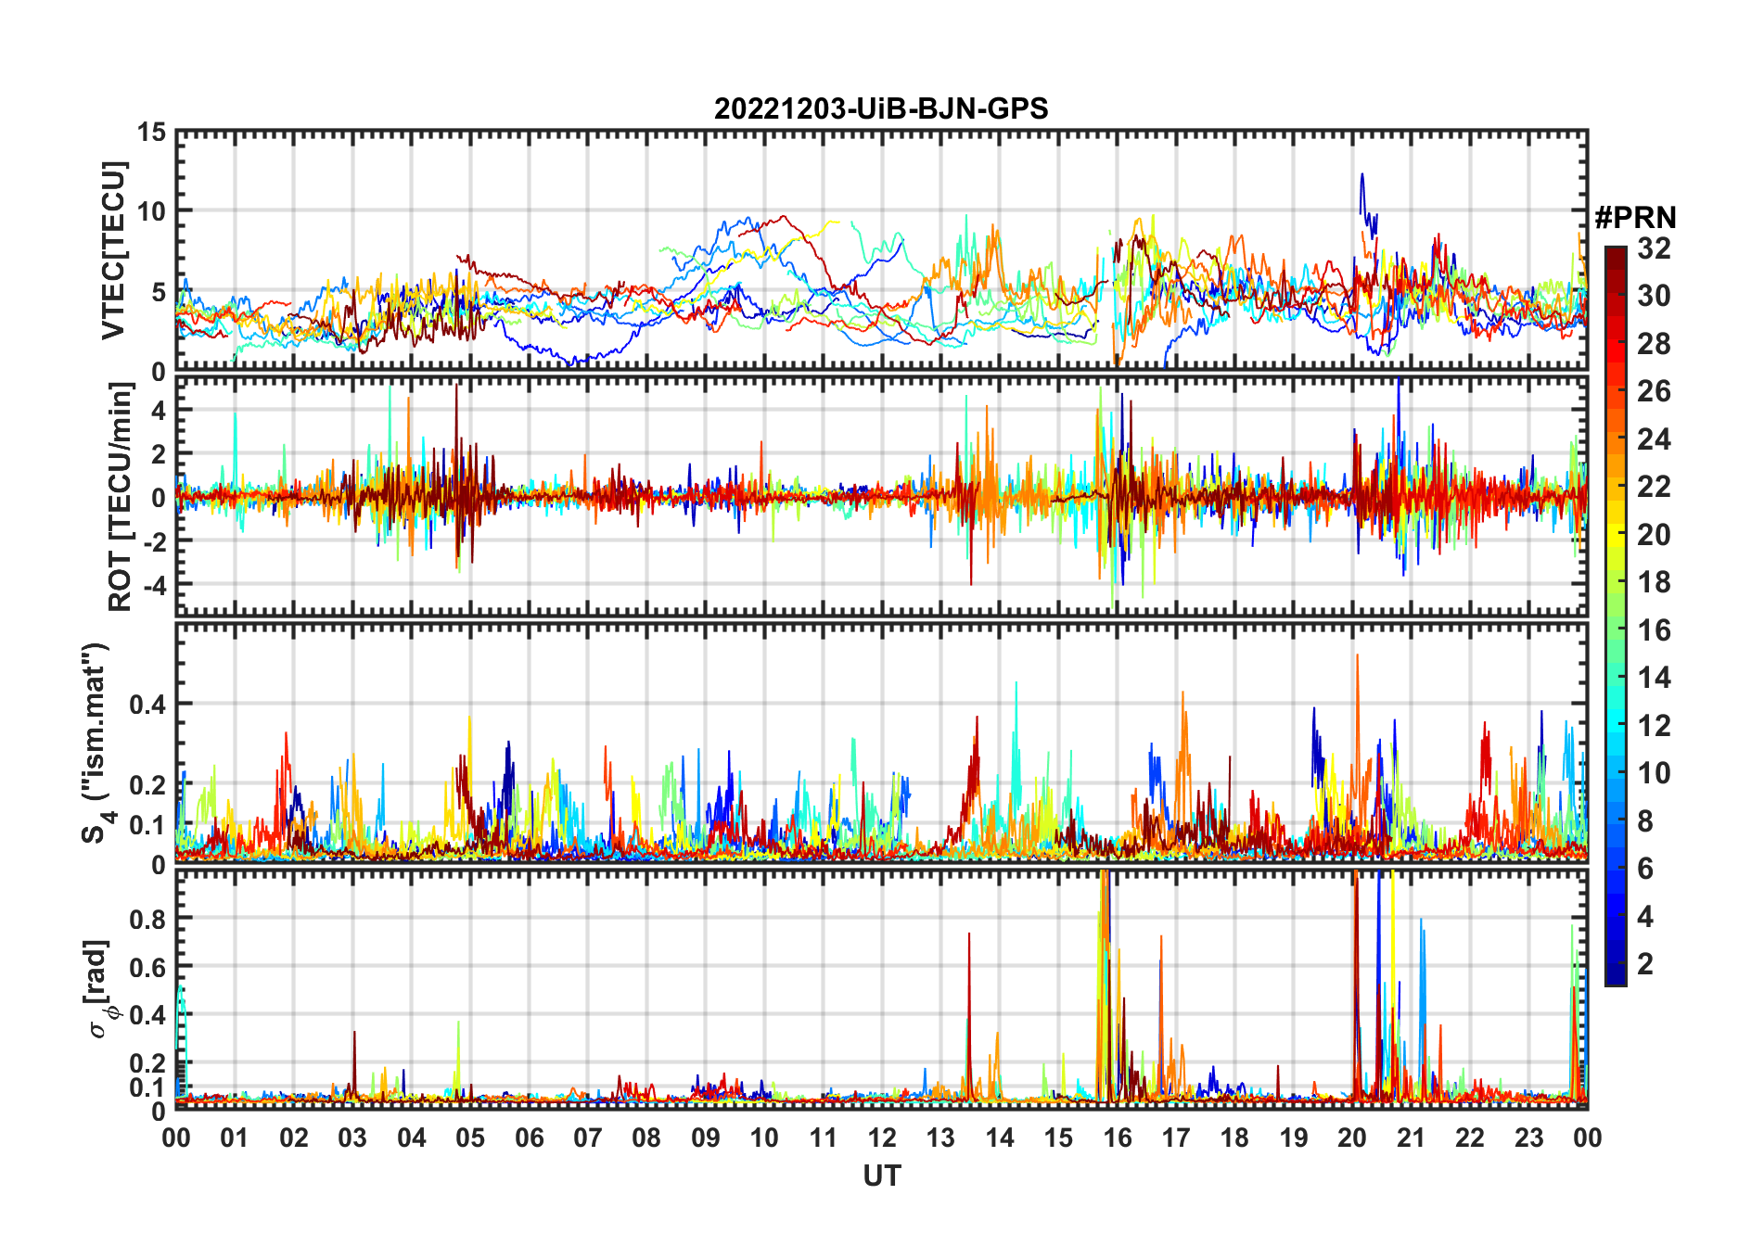The image size is (1764, 1233).
Task: Click VTEC y-axis tick label 15
Action: [x=151, y=133]
